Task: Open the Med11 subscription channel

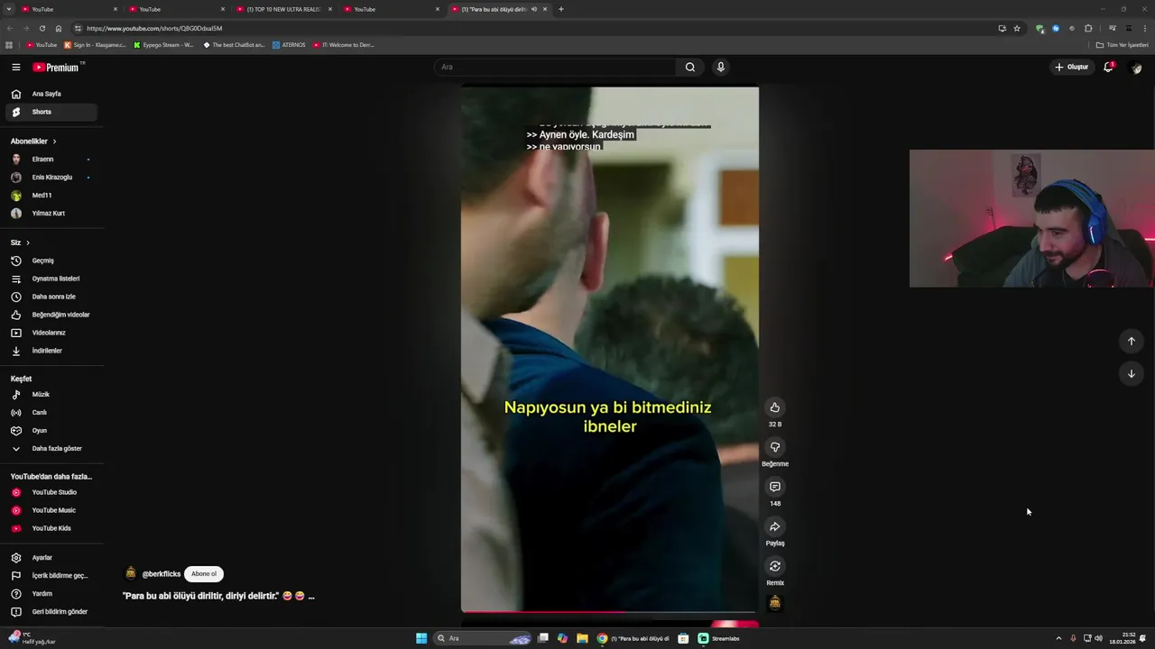Action: (x=51, y=196)
